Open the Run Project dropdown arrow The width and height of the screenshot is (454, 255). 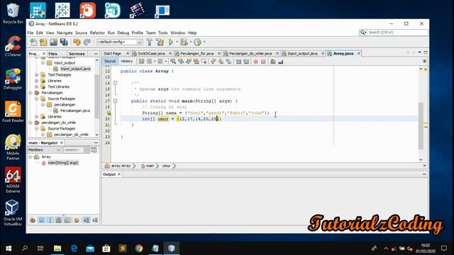click(x=177, y=42)
